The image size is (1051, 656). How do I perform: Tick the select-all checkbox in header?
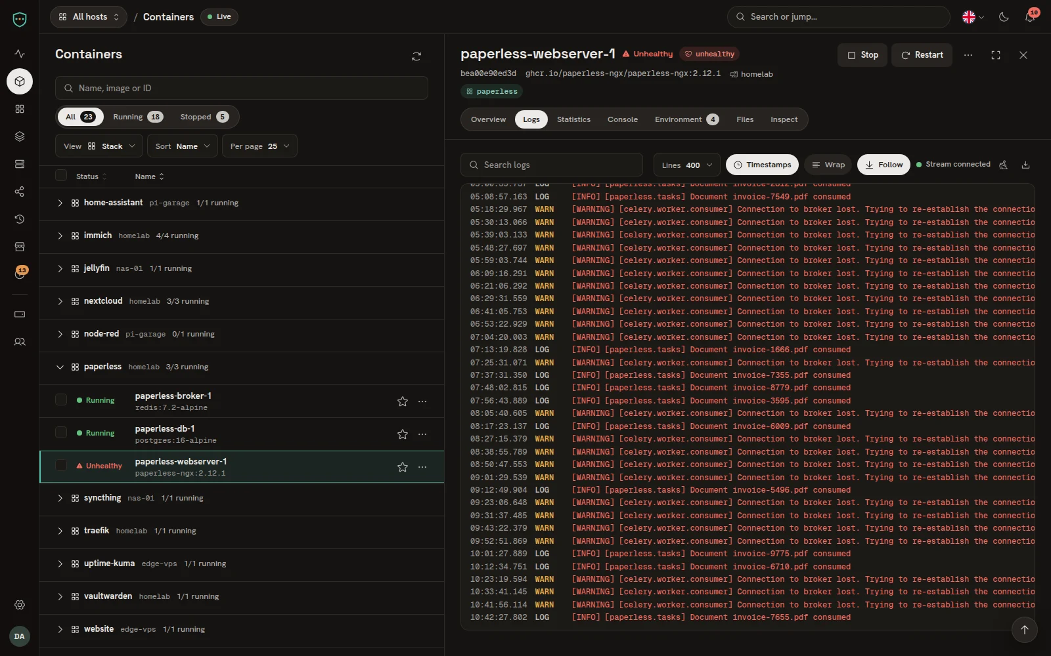coord(61,175)
